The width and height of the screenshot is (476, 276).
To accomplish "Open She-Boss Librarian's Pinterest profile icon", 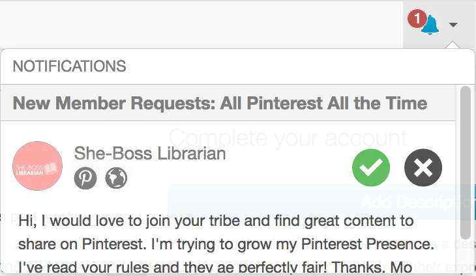I will [x=85, y=178].
